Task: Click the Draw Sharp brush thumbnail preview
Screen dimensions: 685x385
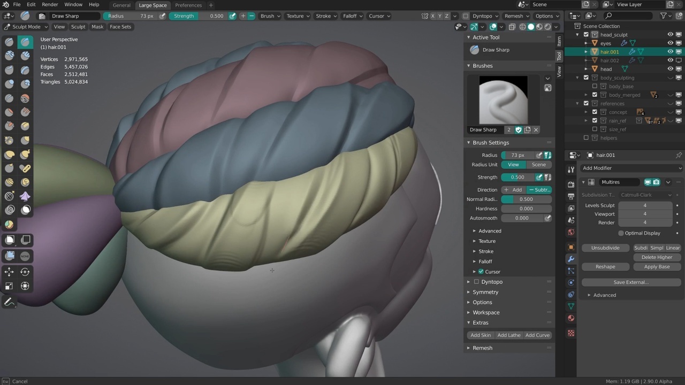Action: tap(503, 100)
